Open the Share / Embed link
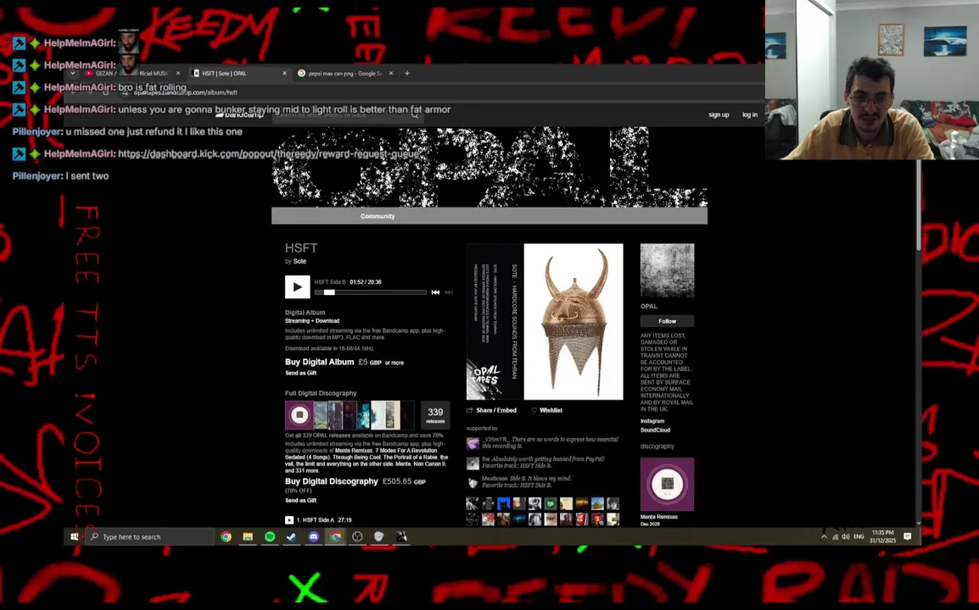This screenshot has height=610, width=979. [x=491, y=410]
